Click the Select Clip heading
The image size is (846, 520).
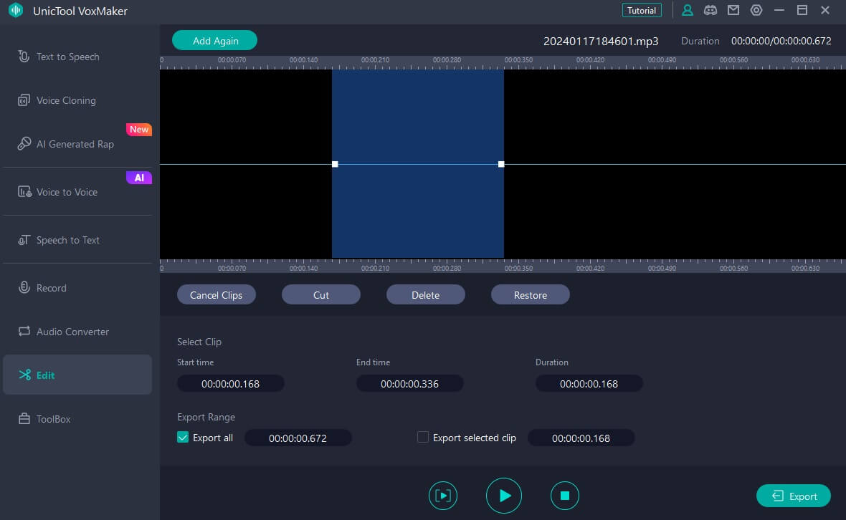[x=199, y=342]
